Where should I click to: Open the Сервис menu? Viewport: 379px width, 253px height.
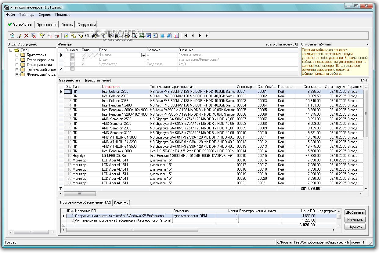(45, 14)
